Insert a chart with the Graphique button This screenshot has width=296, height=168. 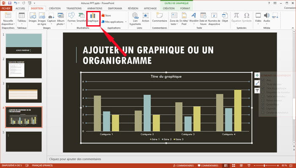93,18
